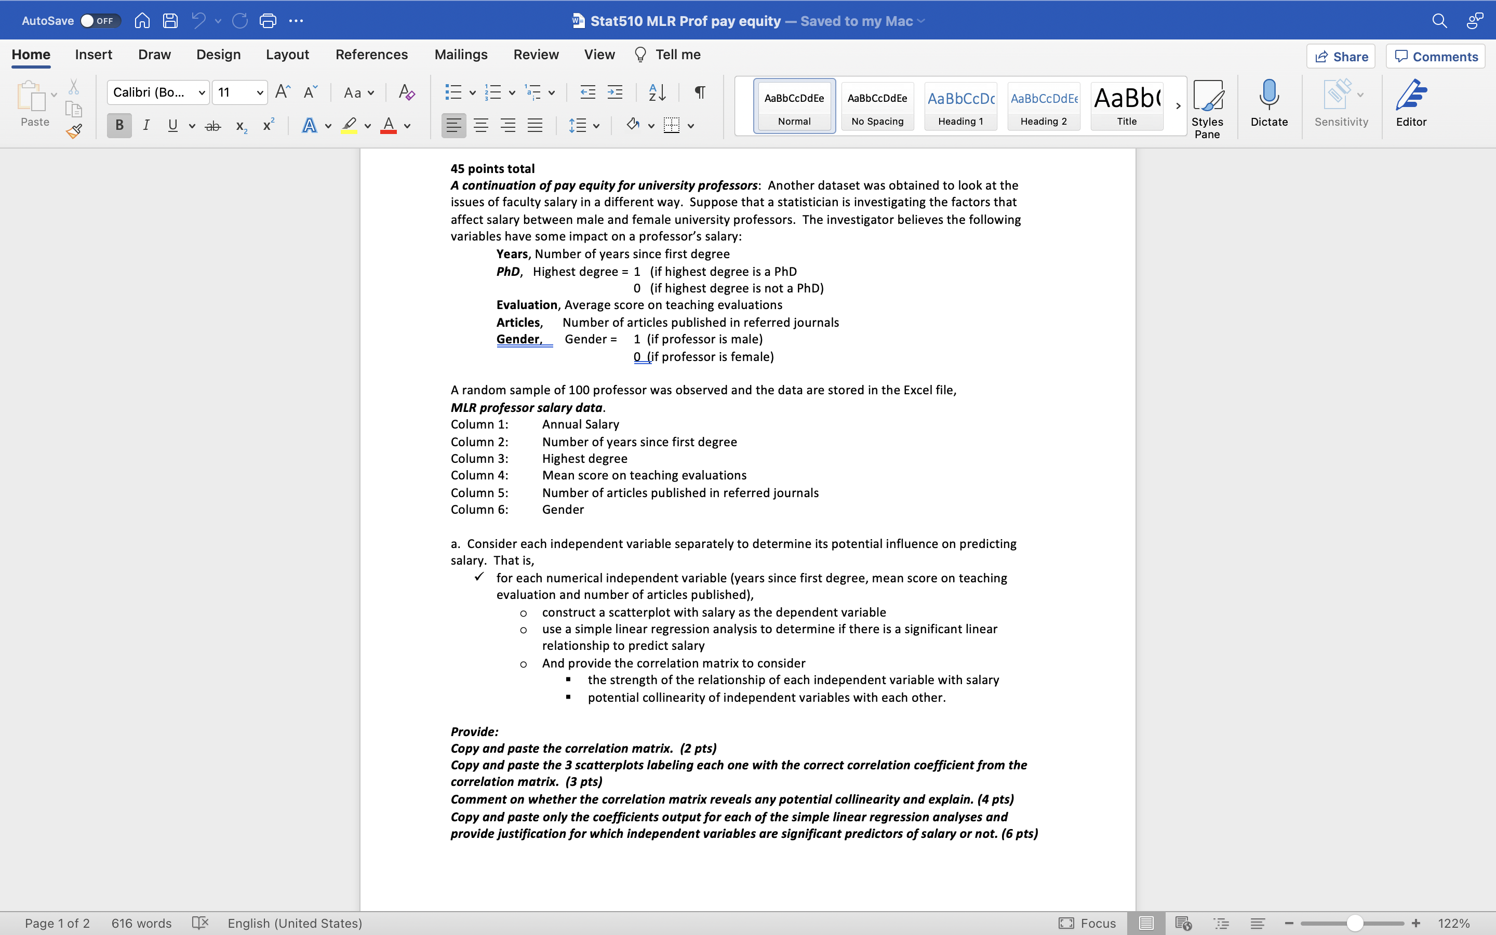Toggle Bold formatting button
This screenshot has width=1496, height=935.
[x=119, y=126]
